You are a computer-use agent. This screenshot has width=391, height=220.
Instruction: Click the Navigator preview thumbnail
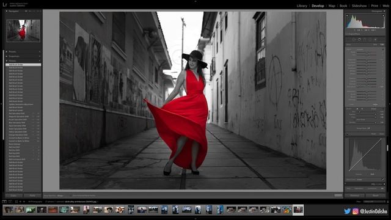point(23,31)
